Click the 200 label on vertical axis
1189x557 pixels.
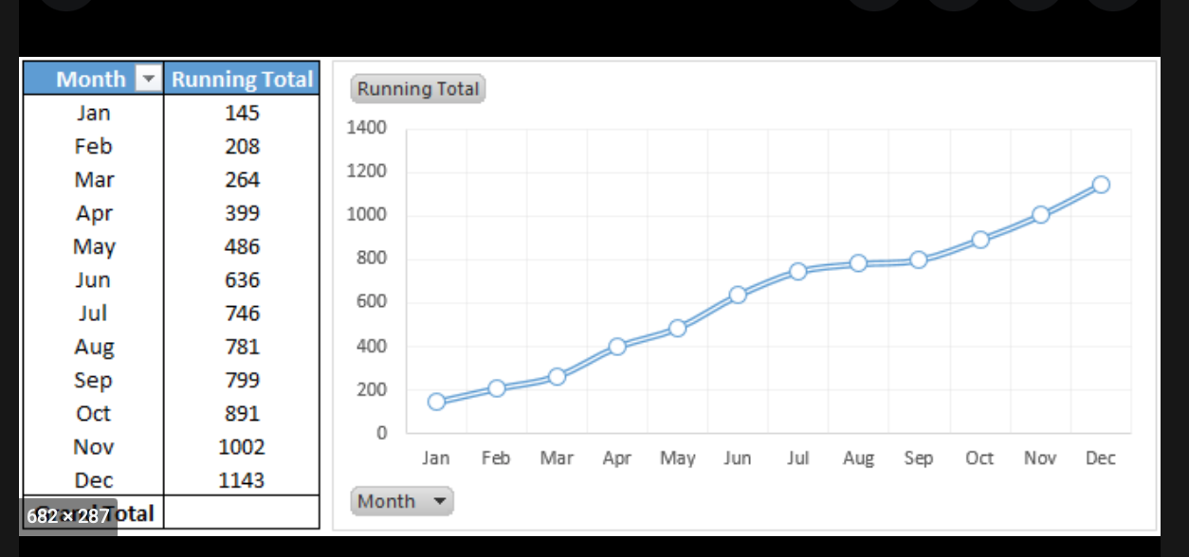tap(372, 389)
